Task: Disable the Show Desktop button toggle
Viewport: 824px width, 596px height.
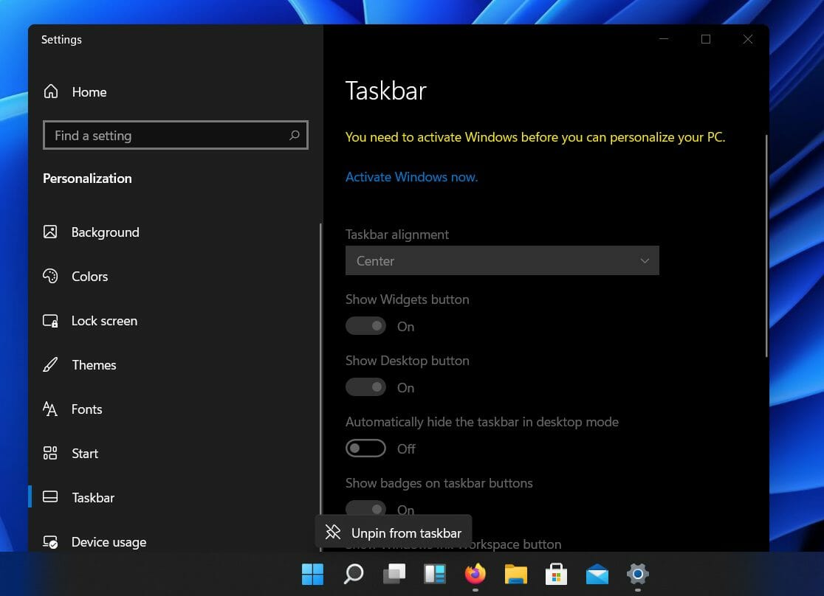Action: tap(365, 387)
